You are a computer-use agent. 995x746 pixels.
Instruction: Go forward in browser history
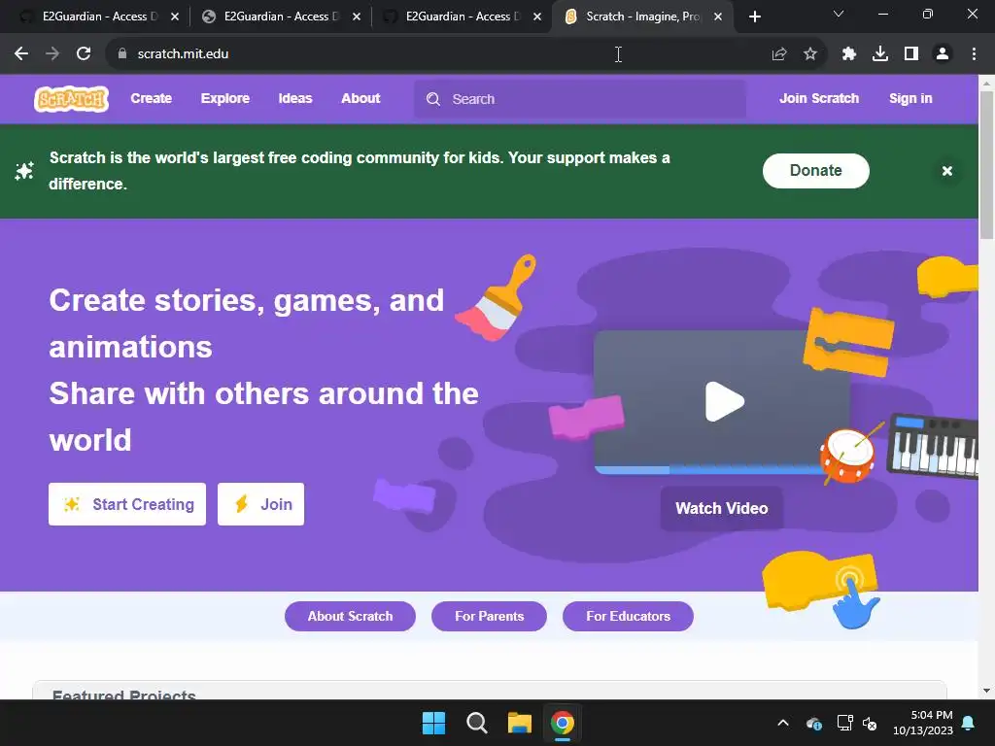pyautogui.click(x=52, y=54)
